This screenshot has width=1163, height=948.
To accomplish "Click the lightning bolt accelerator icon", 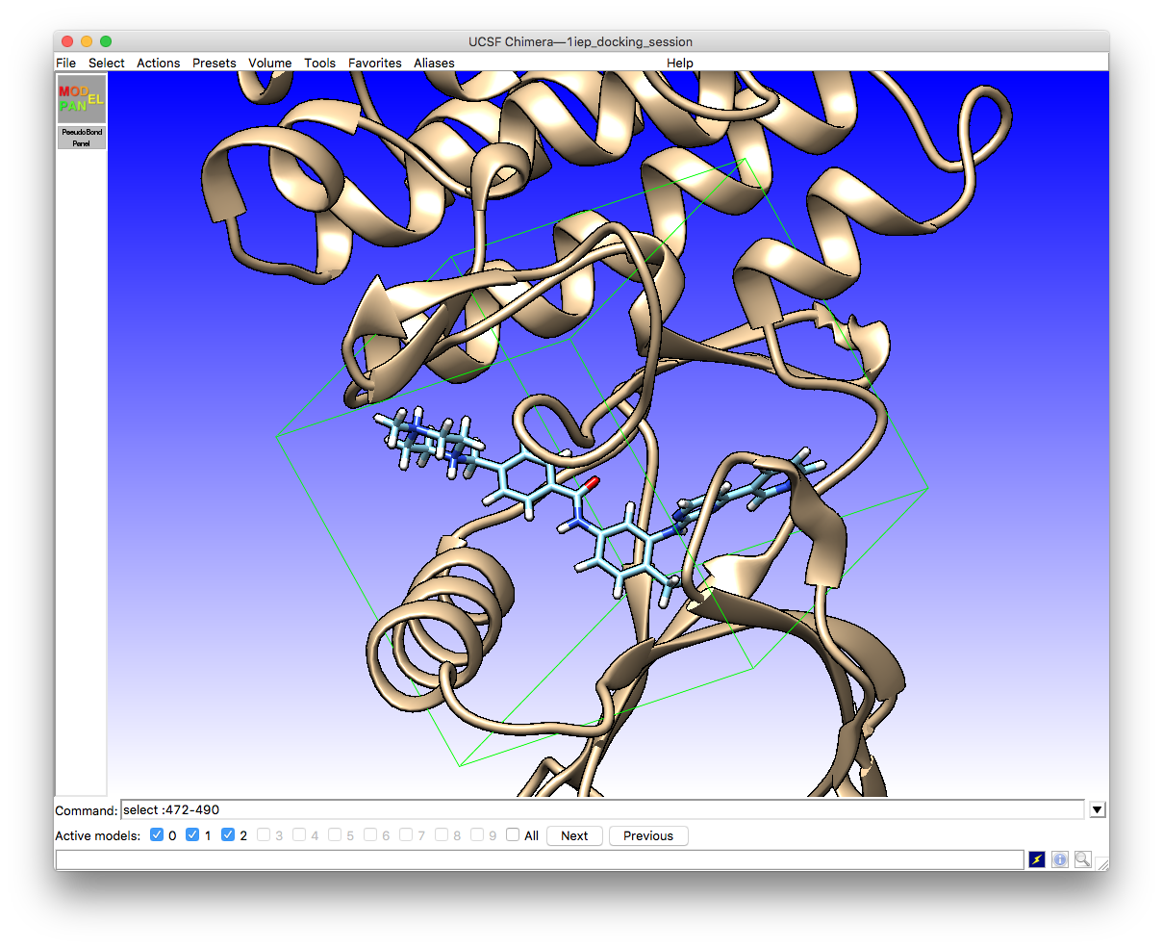I will pyautogui.click(x=1037, y=858).
